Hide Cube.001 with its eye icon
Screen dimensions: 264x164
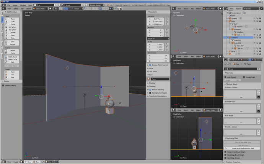254,38
